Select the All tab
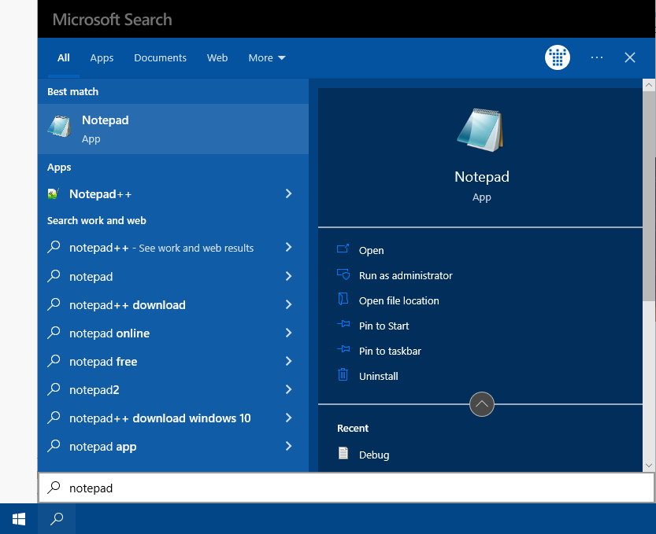Screen dimensions: 656x534 tap(64, 57)
